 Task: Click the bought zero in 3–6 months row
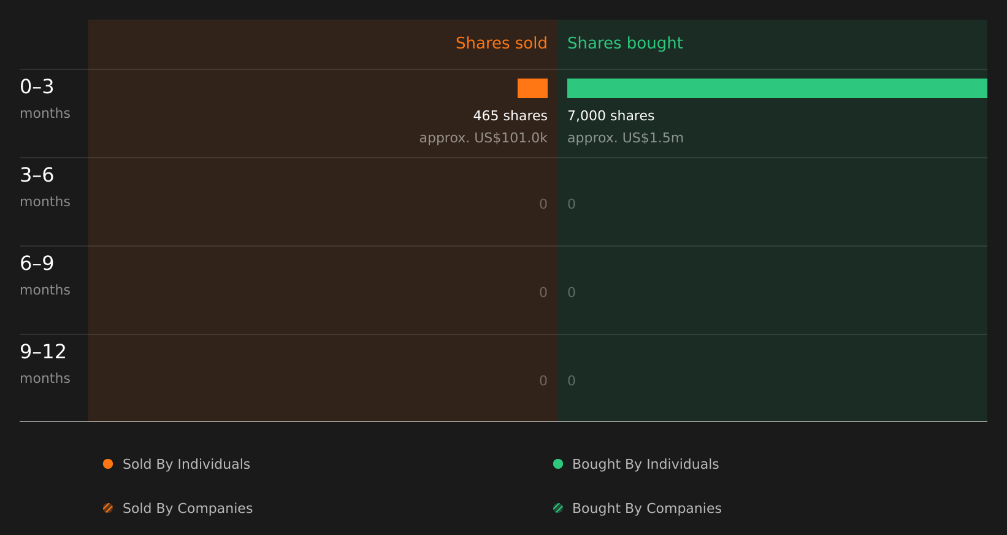(572, 204)
